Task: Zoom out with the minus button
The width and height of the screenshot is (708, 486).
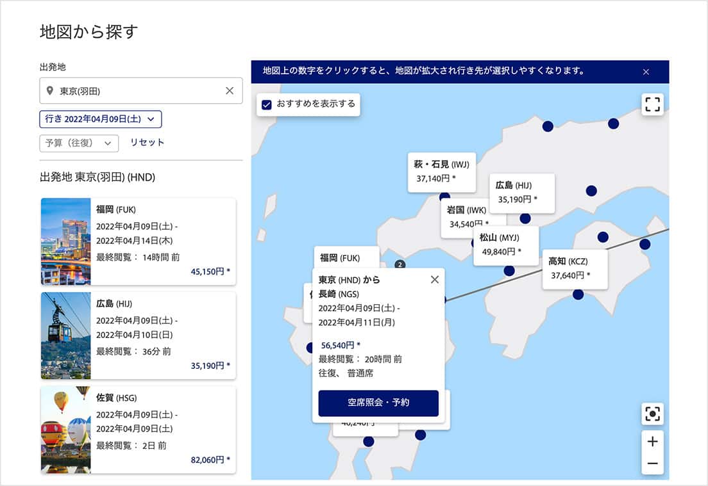Action: pyautogui.click(x=652, y=463)
